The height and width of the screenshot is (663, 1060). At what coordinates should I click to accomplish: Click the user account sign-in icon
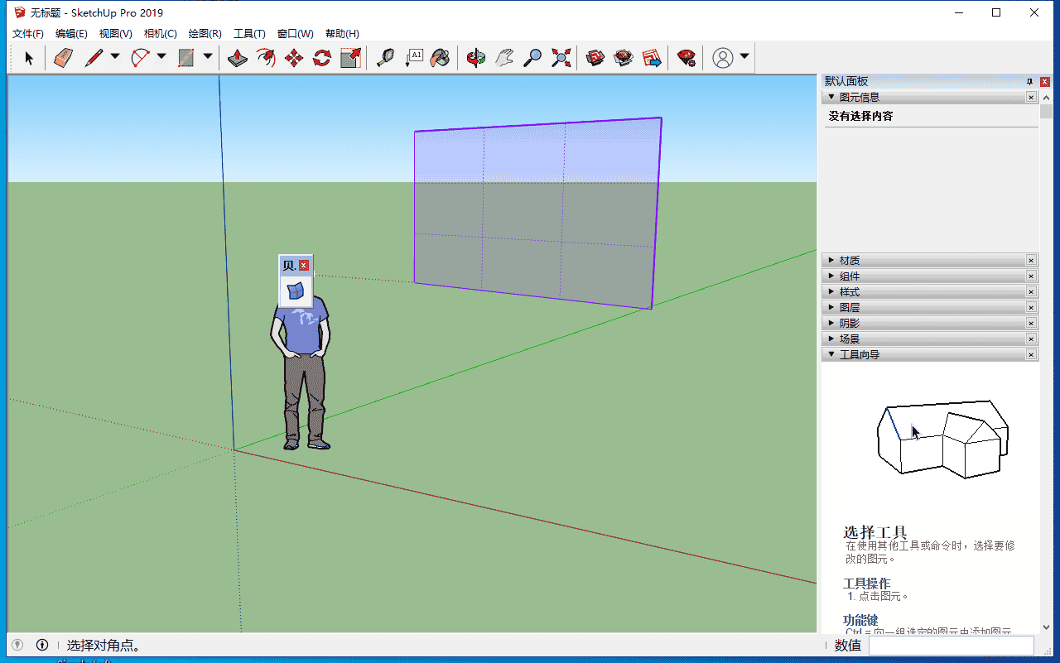(x=723, y=58)
